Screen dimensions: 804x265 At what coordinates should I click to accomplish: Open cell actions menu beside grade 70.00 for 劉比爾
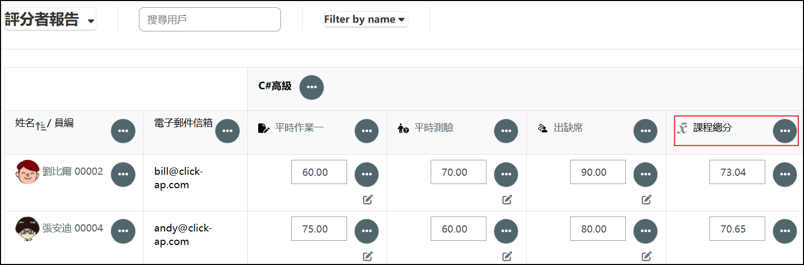pyautogui.click(x=506, y=174)
